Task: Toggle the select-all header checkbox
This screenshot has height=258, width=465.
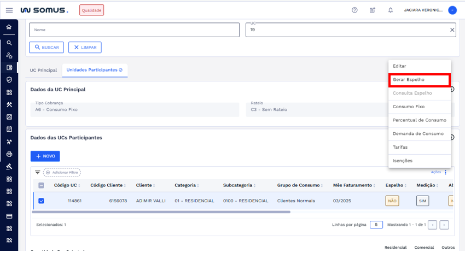Action: pos(41,185)
